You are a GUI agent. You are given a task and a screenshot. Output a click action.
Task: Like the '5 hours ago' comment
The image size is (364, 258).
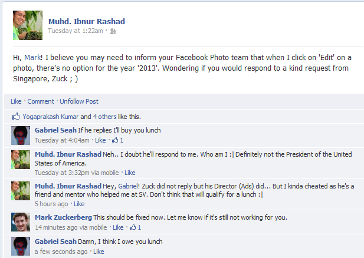tap(79, 204)
